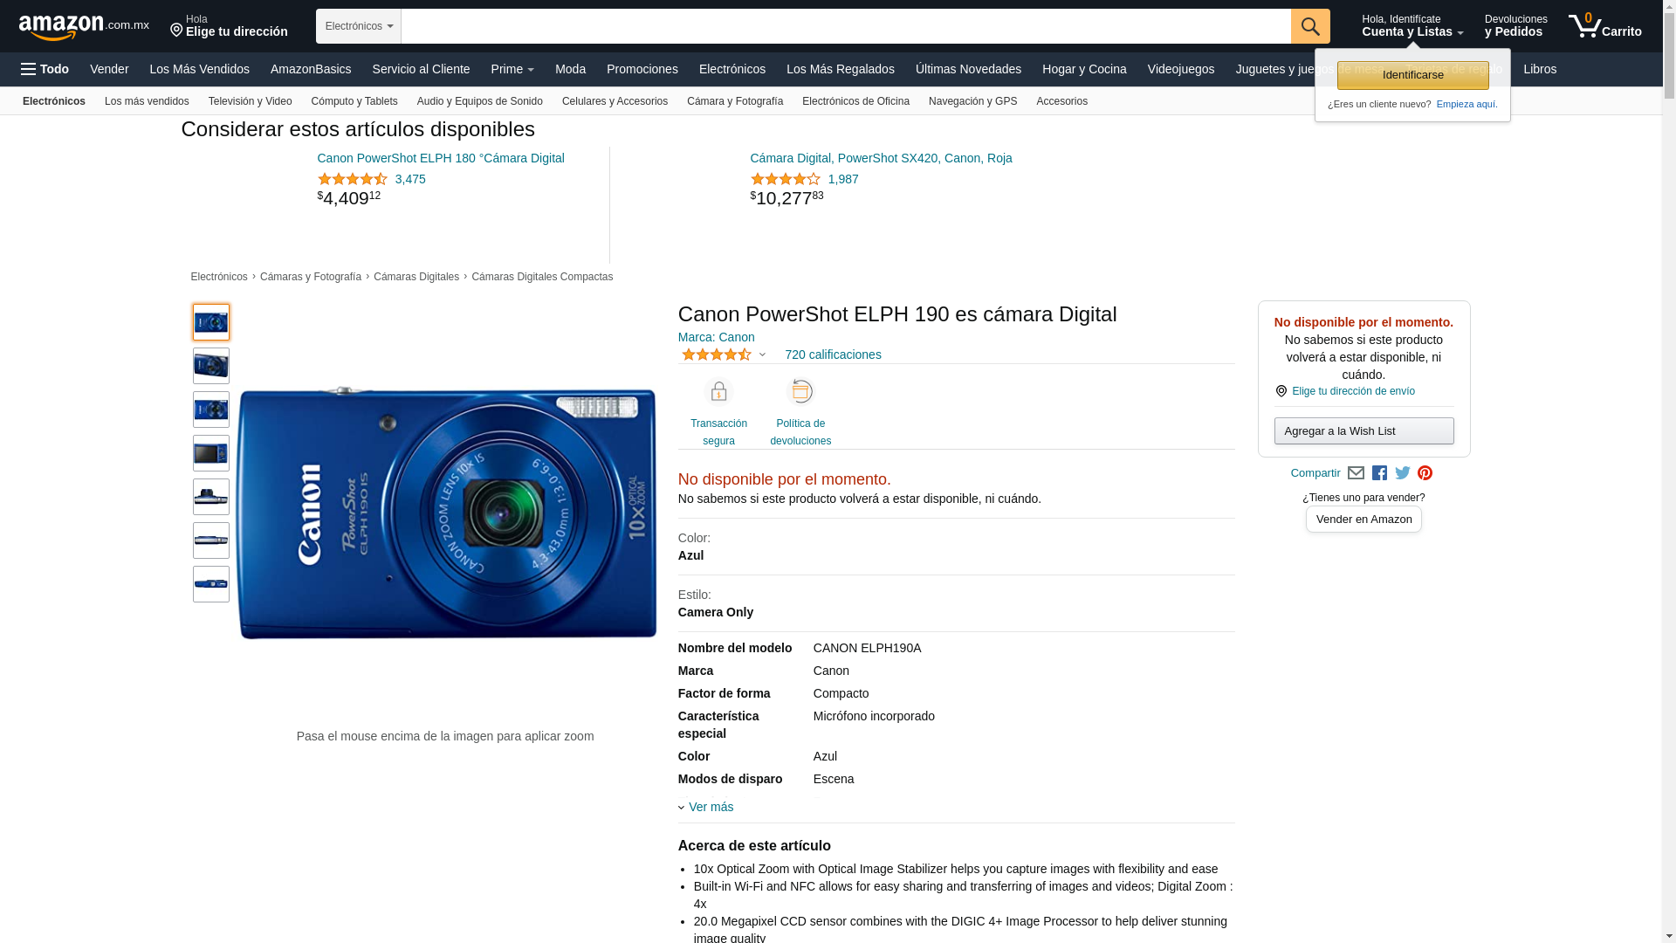Open the Electrónicos search category dropdown
Image resolution: width=1676 pixels, height=943 pixels.
click(x=359, y=26)
